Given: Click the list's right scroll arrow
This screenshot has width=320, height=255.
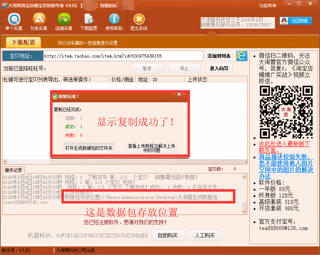Looking at the screenshot, I should point(246,162).
